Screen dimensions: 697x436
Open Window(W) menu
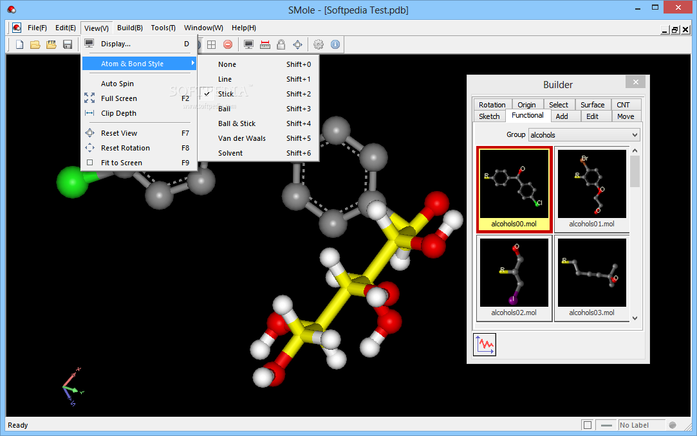(203, 28)
